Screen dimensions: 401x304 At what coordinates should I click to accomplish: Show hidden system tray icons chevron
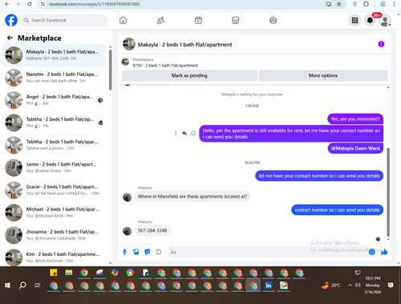pos(350,286)
